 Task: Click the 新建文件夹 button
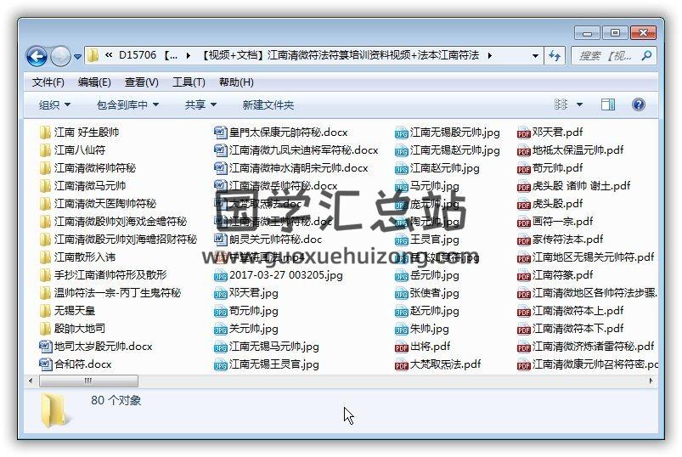(x=268, y=104)
